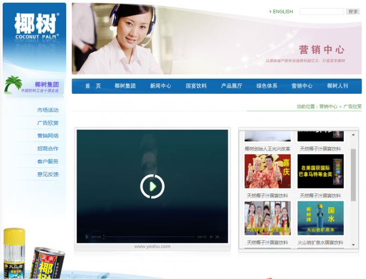The width and height of the screenshot is (366, 279).
Task: Click the small play icon in video control bar
Action: pyautogui.click(x=87, y=236)
